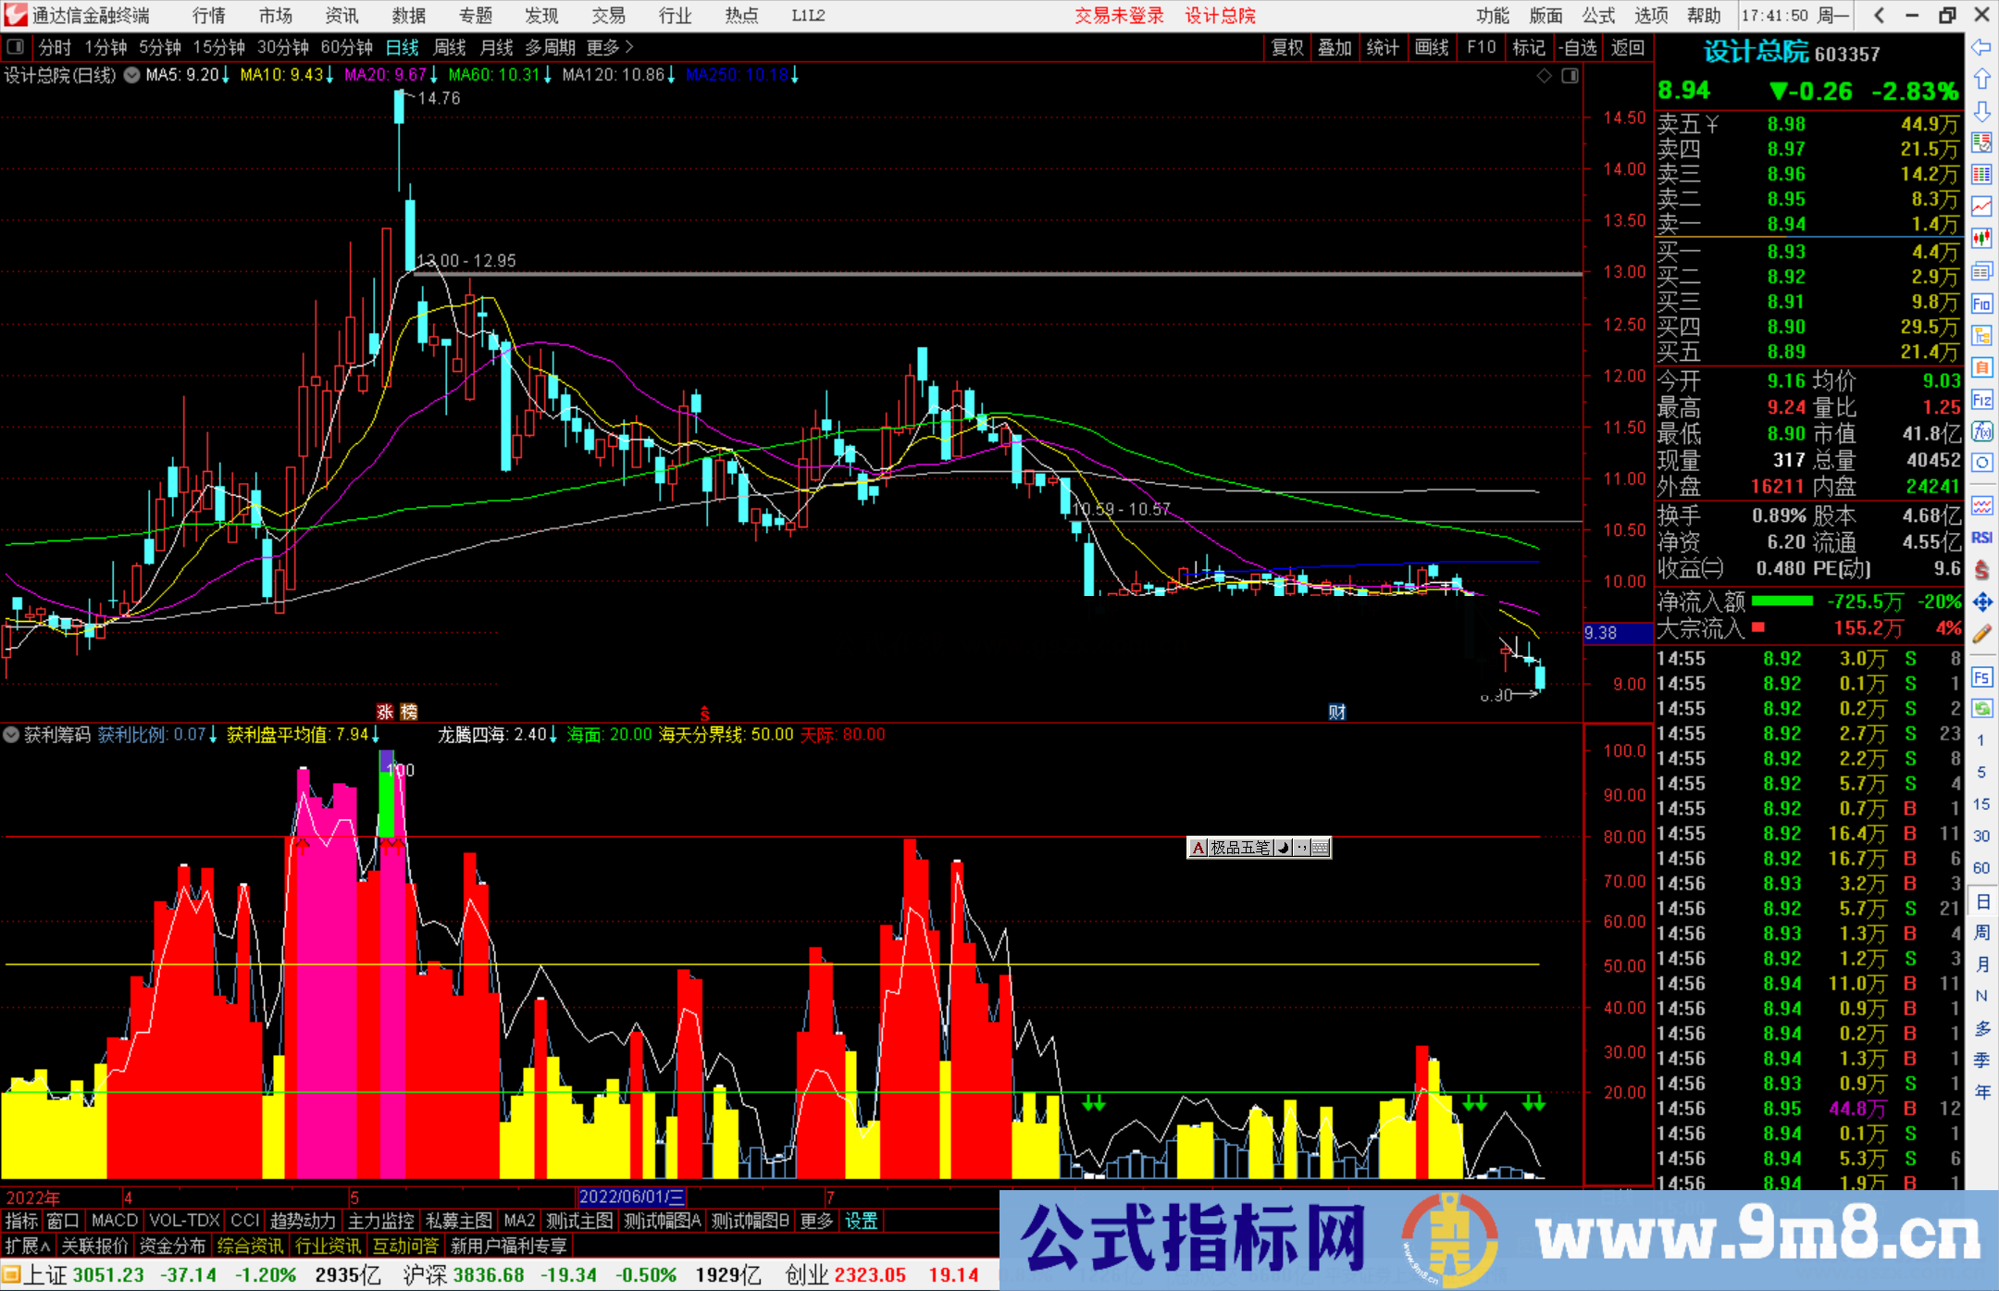This screenshot has height=1291, width=1999.
Task: Open the 更多 indicator dropdown near 设置
Action: tap(815, 1222)
